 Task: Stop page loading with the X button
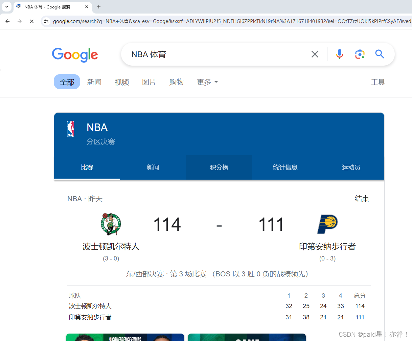pos(32,21)
